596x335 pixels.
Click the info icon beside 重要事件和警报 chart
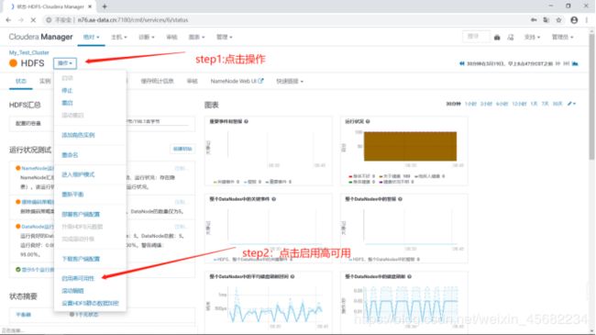[247, 121]
